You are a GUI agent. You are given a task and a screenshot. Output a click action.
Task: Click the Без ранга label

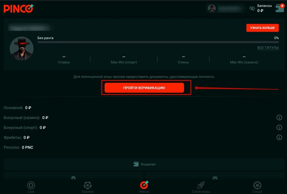(x=45, y=38)
